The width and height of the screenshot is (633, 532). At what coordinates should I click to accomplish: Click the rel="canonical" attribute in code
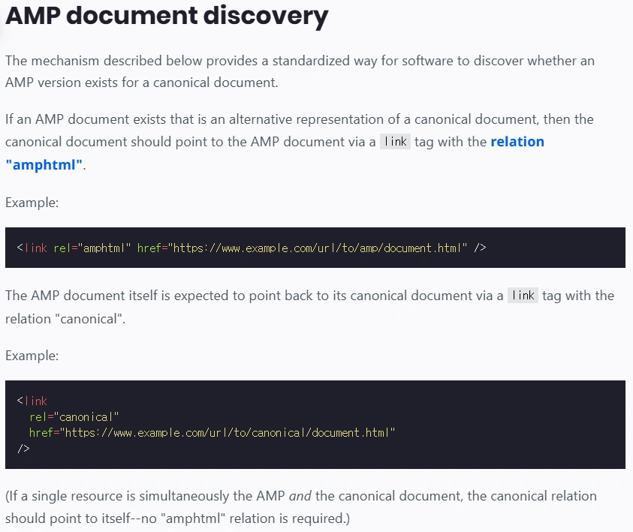pyautogui.click(x=74, y=416)
